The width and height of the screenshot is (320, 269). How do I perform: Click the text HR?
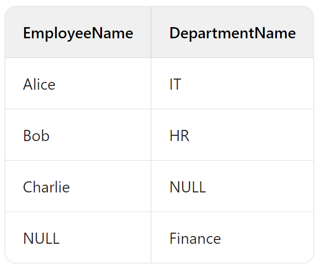coord(180,136)
